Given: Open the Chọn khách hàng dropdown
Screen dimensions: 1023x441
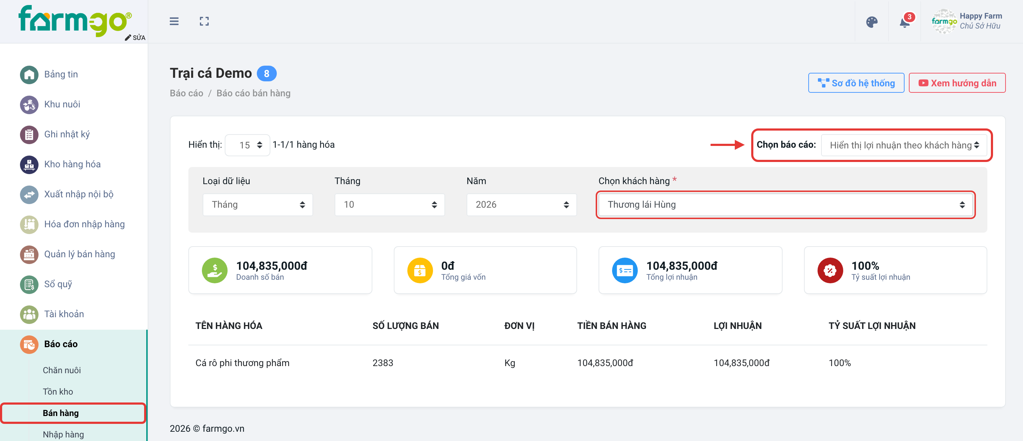Looking at the screenshot, I should click(x=785, y=204).
